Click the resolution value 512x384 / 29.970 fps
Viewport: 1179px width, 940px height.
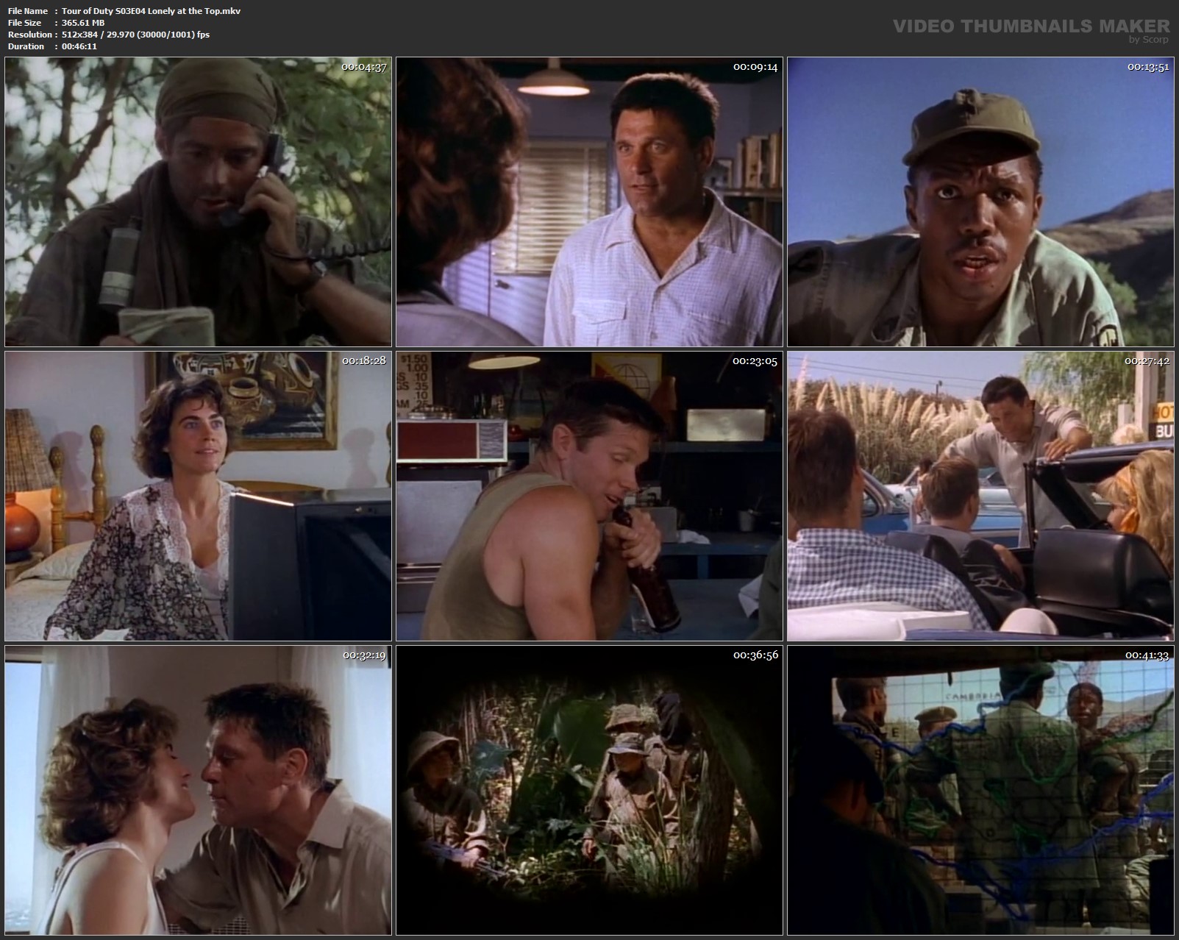coord(135,35)
